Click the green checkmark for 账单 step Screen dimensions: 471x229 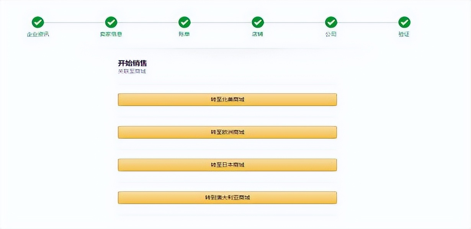click(184, 22)
